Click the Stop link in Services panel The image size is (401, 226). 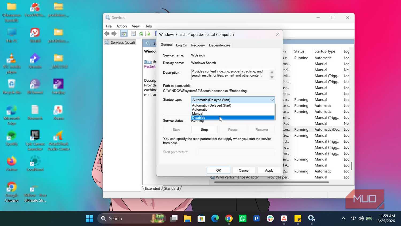click(x=148, y=62)
